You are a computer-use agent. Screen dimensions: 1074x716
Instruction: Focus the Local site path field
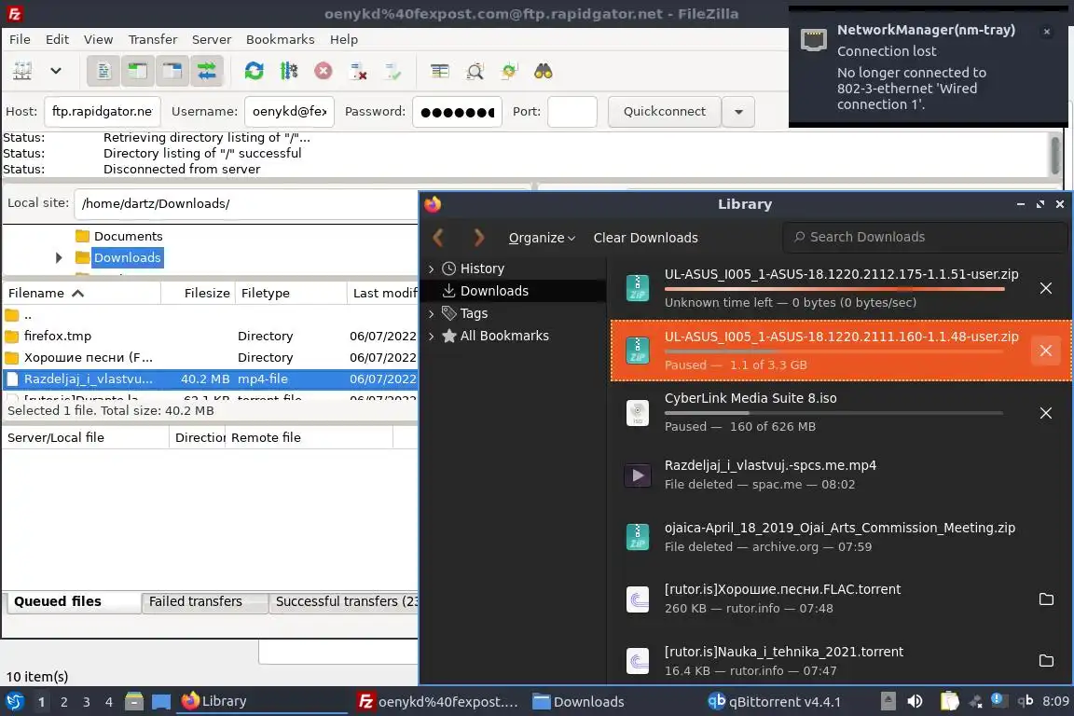point(246,203)
